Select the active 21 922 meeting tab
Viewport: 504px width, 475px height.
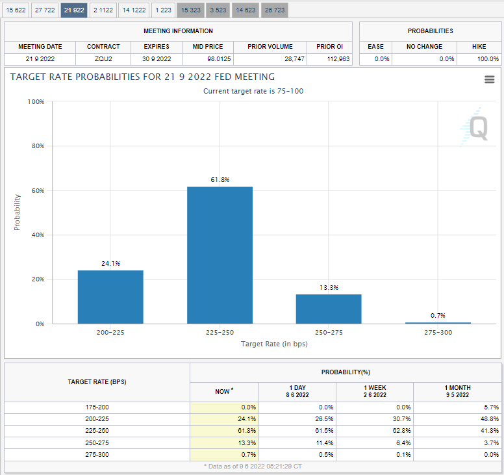74,10
